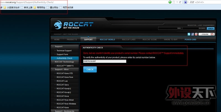
Task: Open ROCCAT Facebook page icon
Action: tap(192, 34)
